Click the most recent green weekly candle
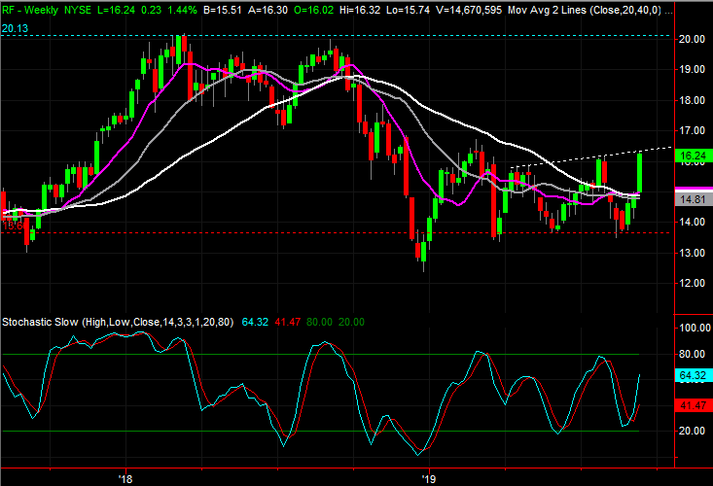 click(x=640, y=173)
